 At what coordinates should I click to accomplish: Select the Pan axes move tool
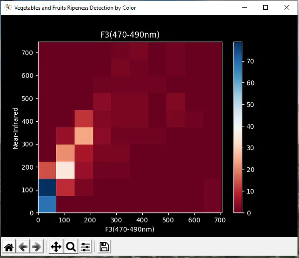[56, 247]
